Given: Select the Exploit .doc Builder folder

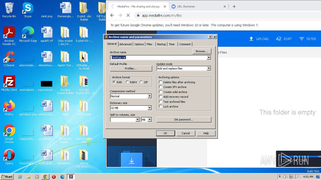Looking at the screenshot, I should 84,11.
